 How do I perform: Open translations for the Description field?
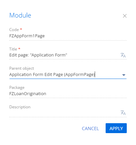(123, 113)
